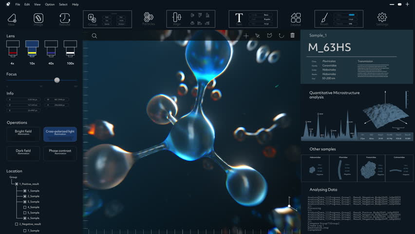Choose Cross-polarized light illumination
Screen dimensions: 415x234
pyautogui.click(x=60, y=134)
